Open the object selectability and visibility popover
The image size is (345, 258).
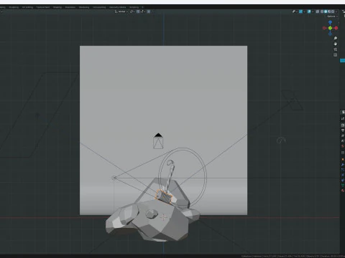[x=294, y=11]
